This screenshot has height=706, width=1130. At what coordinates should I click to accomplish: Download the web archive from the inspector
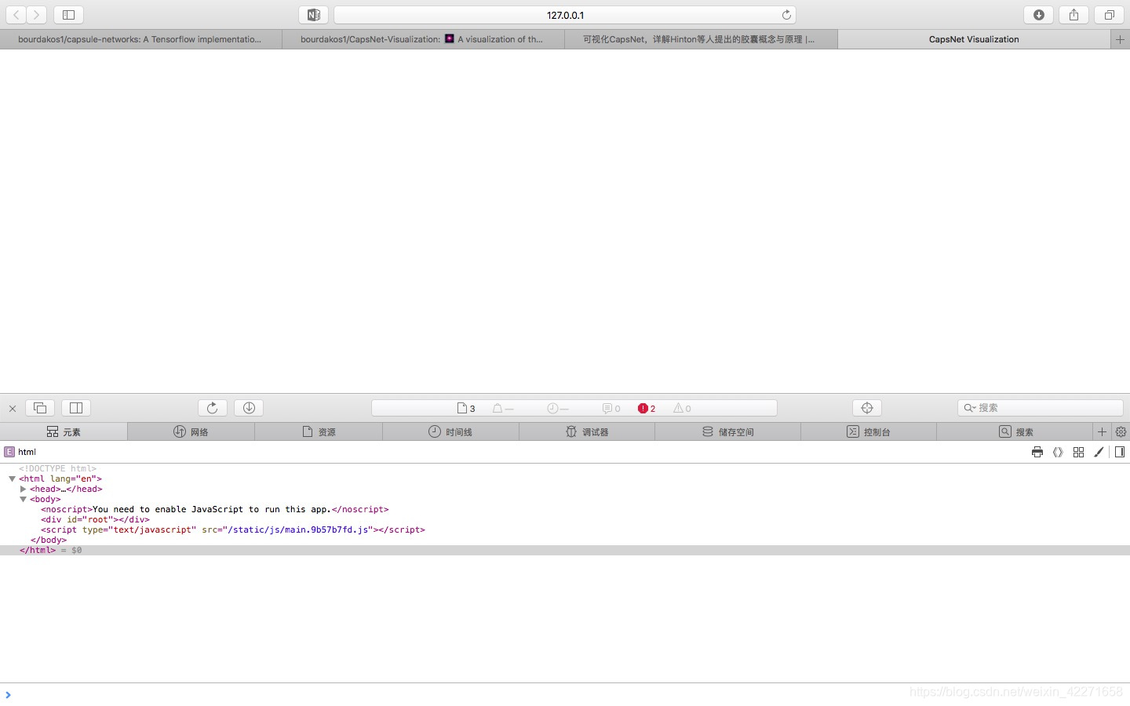pos(249,408)
